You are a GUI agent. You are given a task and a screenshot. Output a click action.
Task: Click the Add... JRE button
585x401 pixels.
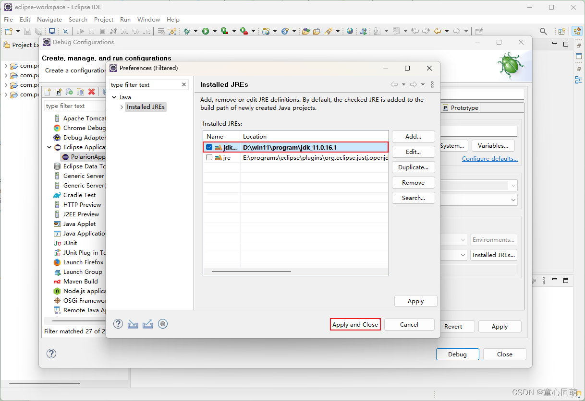coord(413,136)
